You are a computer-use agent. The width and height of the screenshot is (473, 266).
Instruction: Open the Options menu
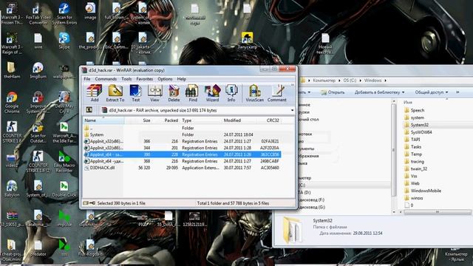click(165, 79)
